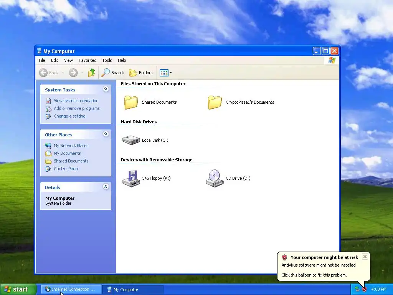
Task: Click the Forward arrow button
Action: tap(73, 73)
